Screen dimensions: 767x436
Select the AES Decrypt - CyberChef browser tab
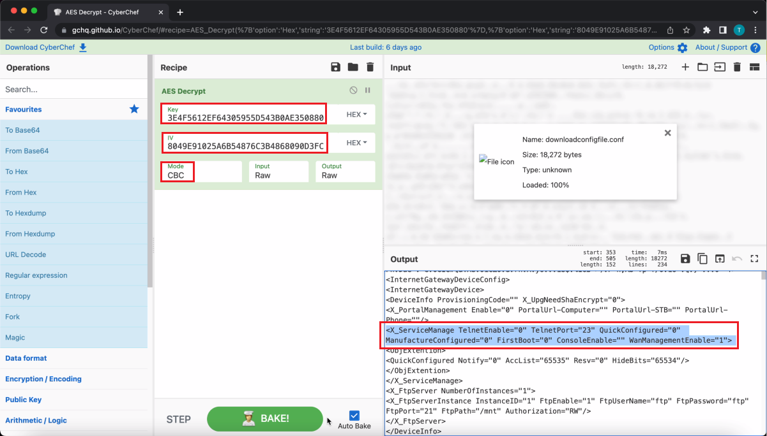click(109, 12)
